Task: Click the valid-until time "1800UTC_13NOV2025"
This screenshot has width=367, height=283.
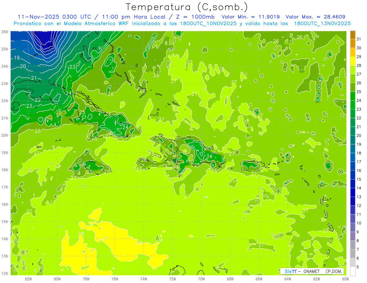Action: (322, 24)
